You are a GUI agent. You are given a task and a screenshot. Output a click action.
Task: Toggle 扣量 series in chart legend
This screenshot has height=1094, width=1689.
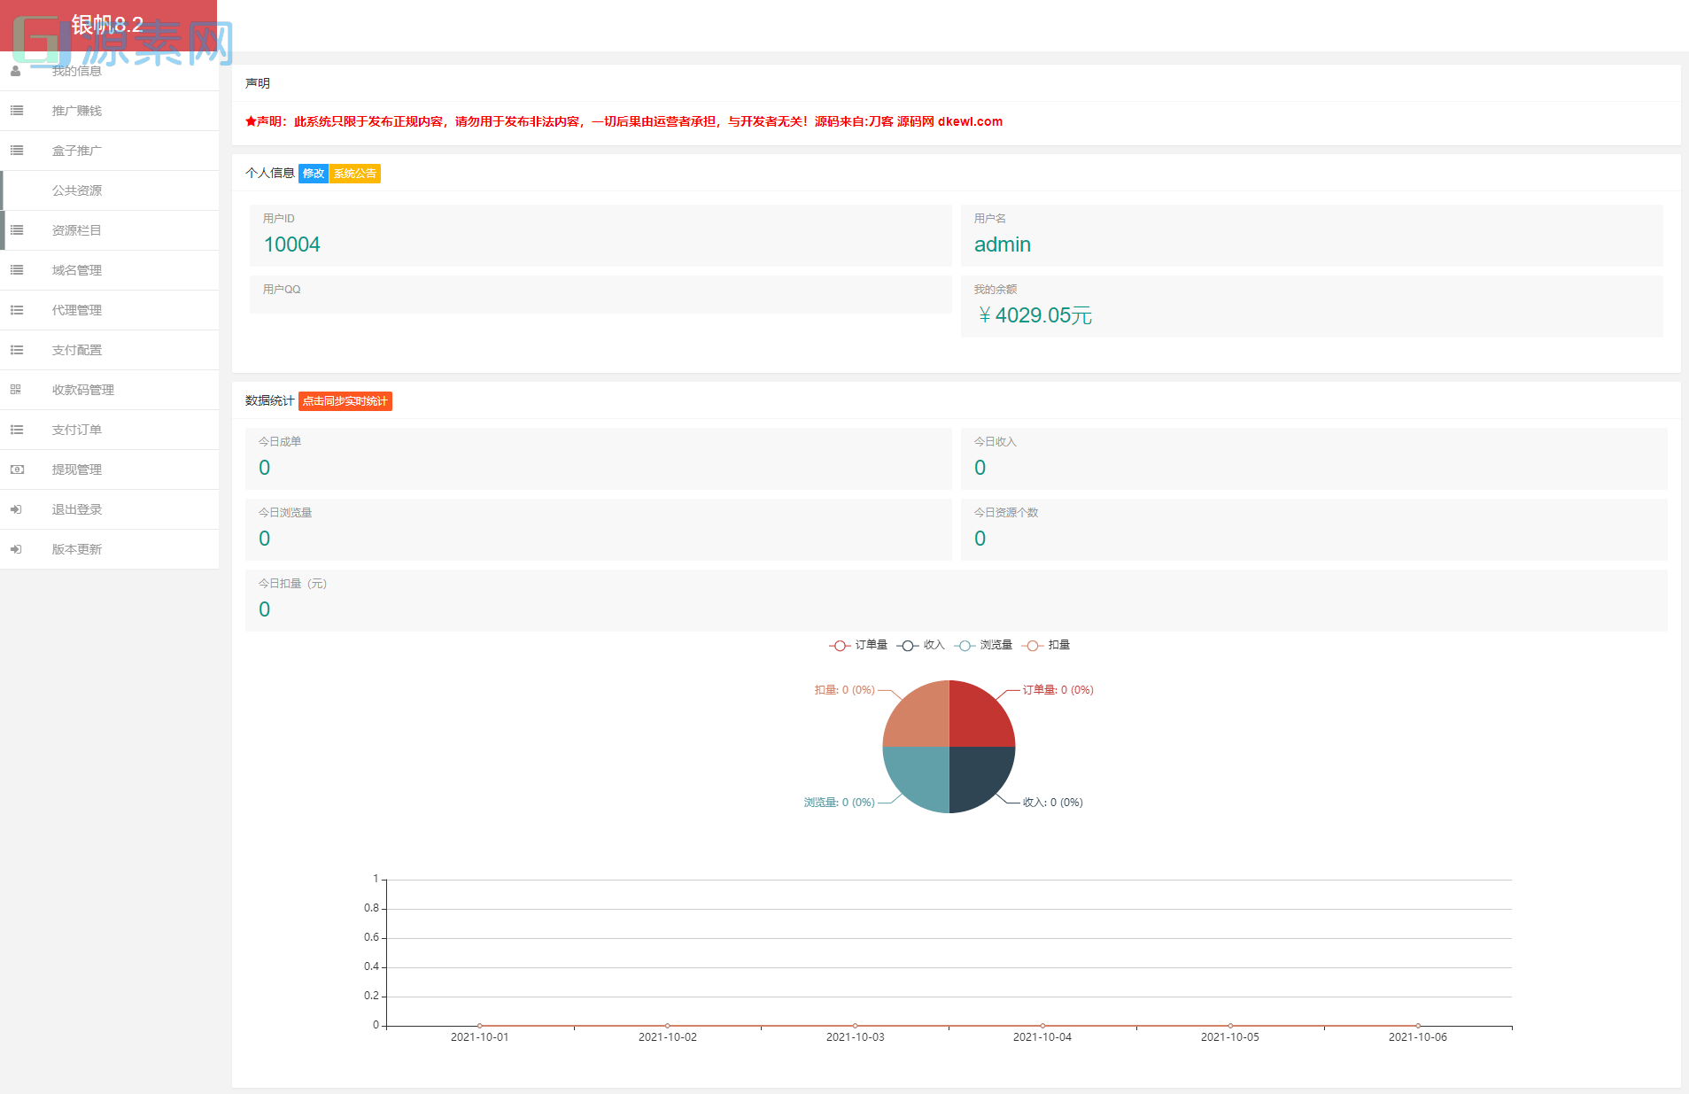tap(1046, 645)
